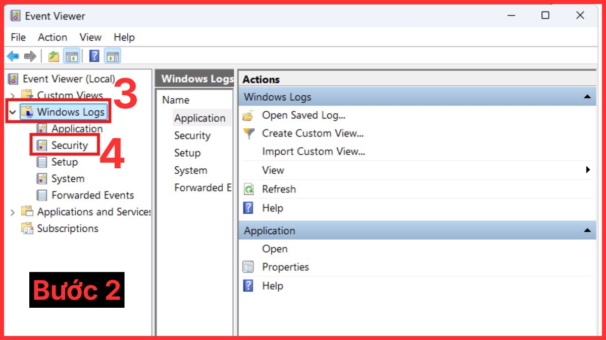Collapse the Application actions section
The image size is (606, 340).
(x=587, y=230)
